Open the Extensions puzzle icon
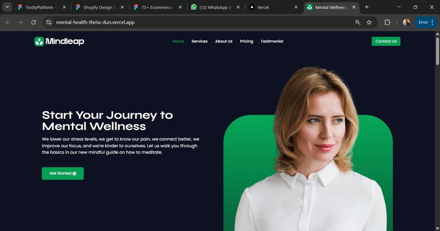440x231 pixels. [x=387, y=22]
